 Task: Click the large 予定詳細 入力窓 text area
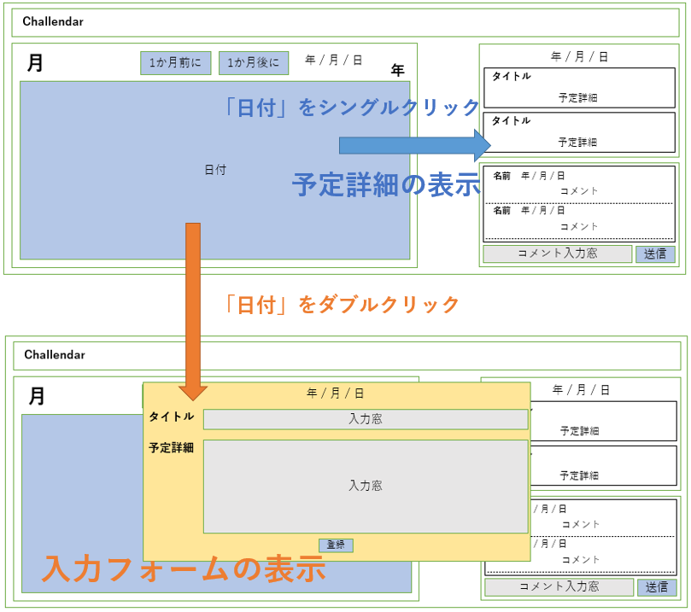[x=366, y=486]
